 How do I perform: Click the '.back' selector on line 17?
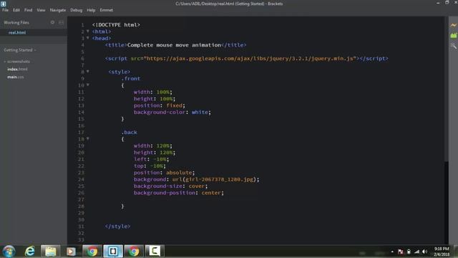(x=129, y=132)
